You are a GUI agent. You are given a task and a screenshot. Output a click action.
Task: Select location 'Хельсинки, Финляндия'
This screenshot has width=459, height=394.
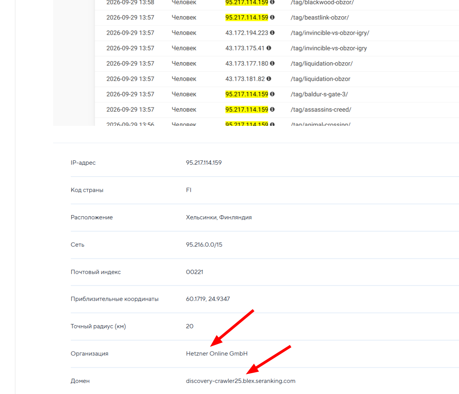(219, 217)
